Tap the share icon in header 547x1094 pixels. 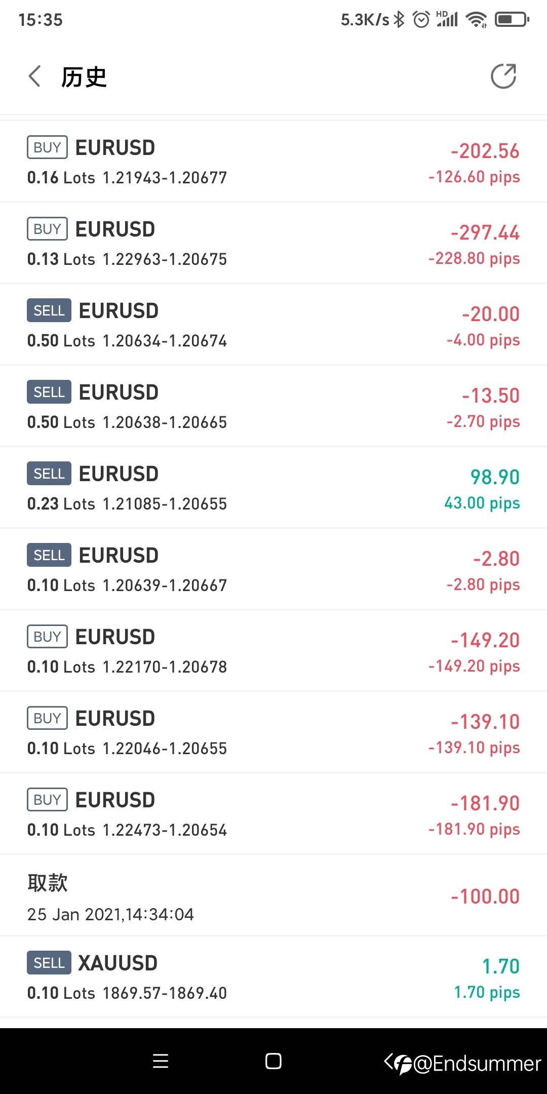503,76
